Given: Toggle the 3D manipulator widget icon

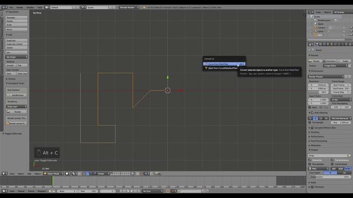Looking at the screenshot, I should tap(83, 174).
